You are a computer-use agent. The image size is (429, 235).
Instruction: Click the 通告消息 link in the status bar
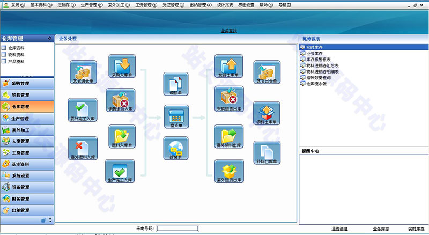(x=339, y=229)
